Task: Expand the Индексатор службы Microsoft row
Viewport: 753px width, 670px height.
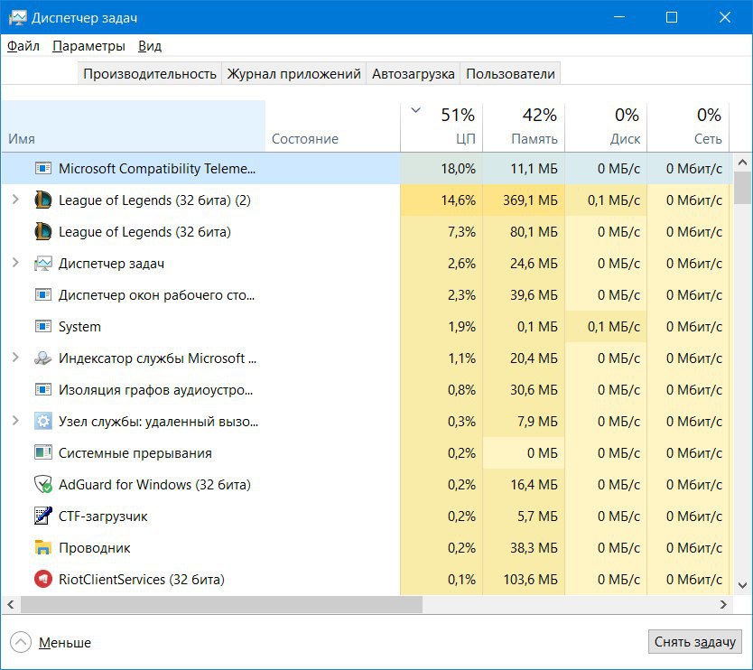Action: 15,358
